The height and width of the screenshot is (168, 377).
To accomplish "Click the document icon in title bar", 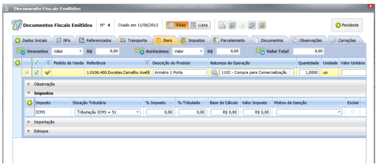I will (x=5, y=8).
